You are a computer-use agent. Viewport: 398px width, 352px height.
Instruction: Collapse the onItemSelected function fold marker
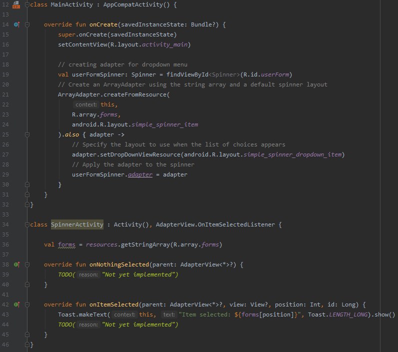click(27, 304)
